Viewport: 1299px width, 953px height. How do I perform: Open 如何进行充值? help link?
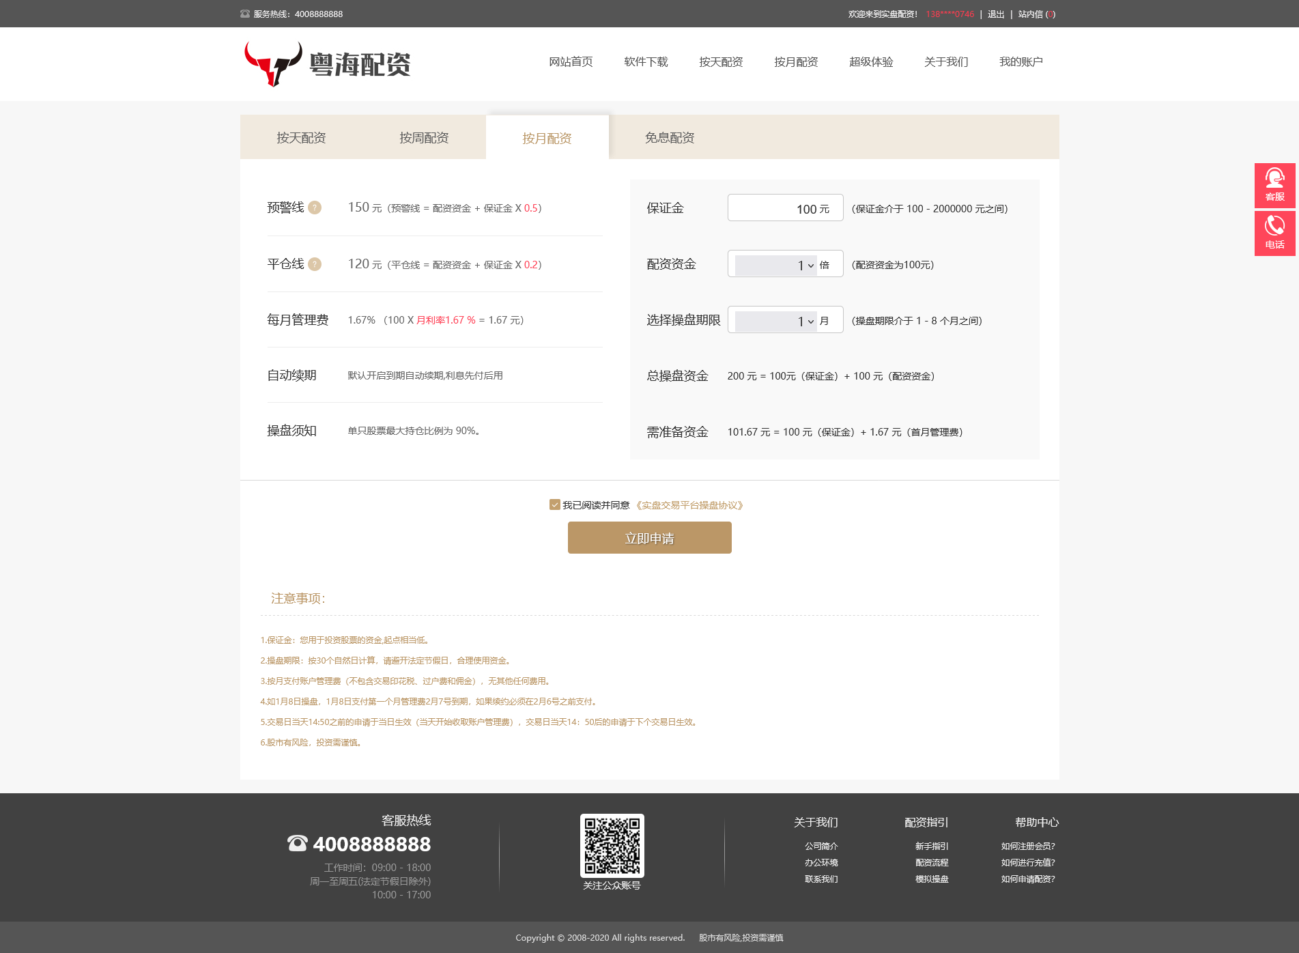click(x=1028, y=862)
